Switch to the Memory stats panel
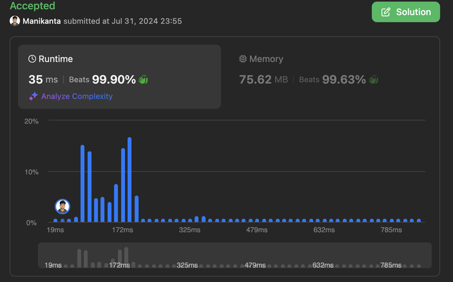 tap(330, 76)
